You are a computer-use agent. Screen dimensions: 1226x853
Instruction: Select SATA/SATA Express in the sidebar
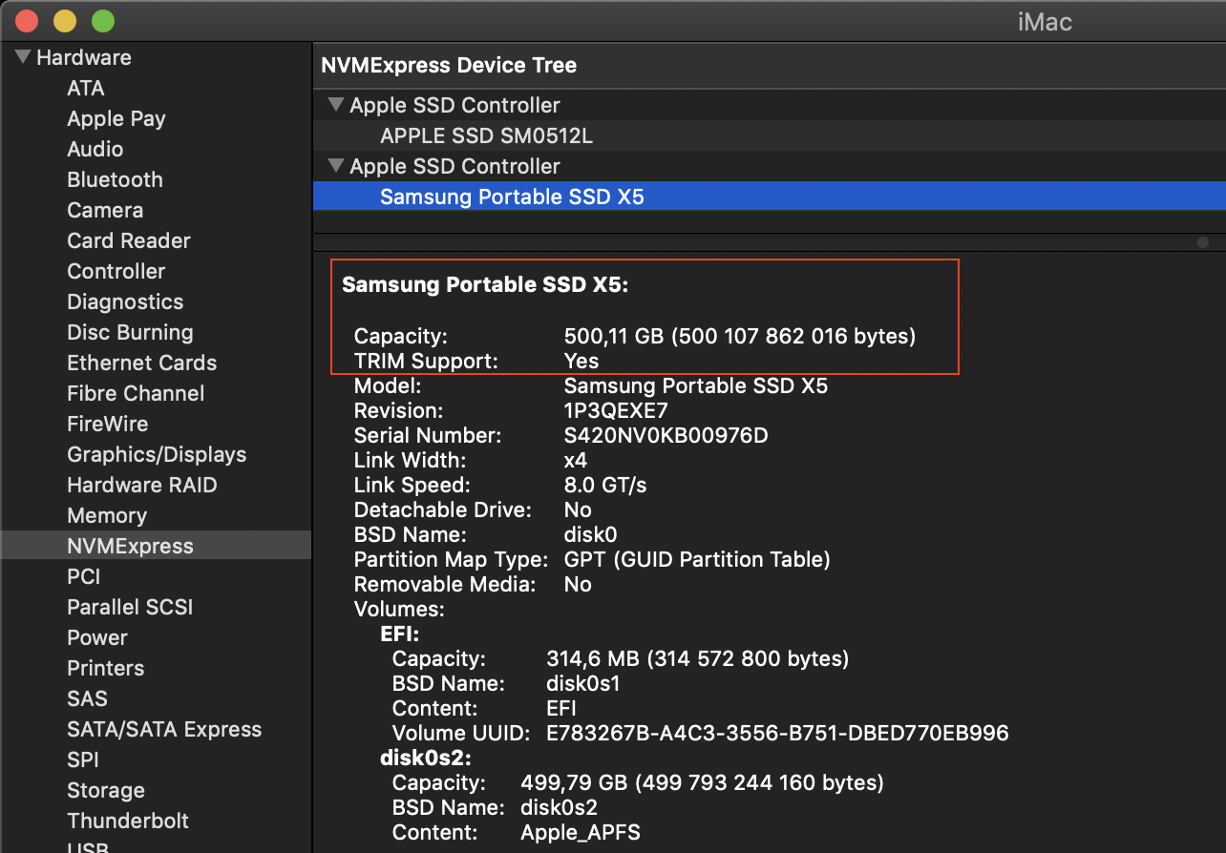pyautogui.click(x=164, y=729)
